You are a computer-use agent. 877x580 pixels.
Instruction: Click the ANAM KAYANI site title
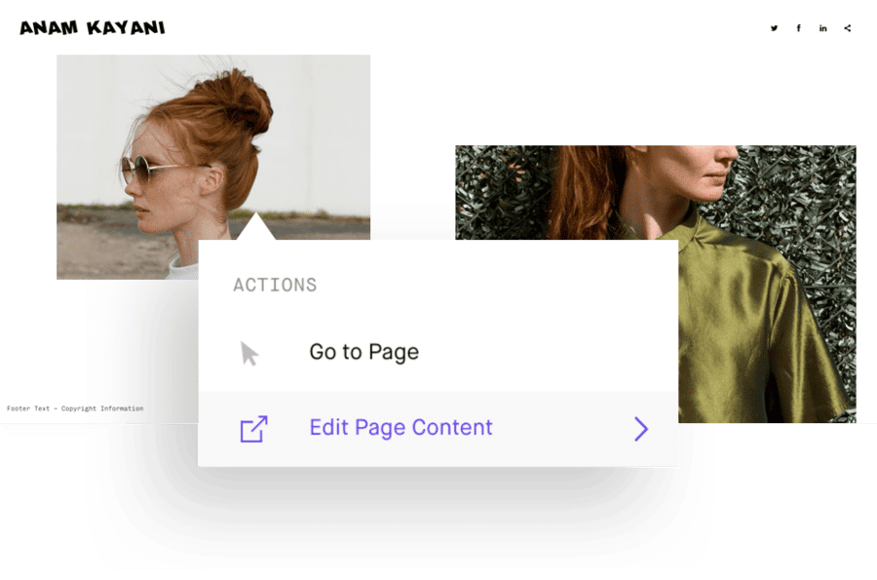(x=93, y=28)
